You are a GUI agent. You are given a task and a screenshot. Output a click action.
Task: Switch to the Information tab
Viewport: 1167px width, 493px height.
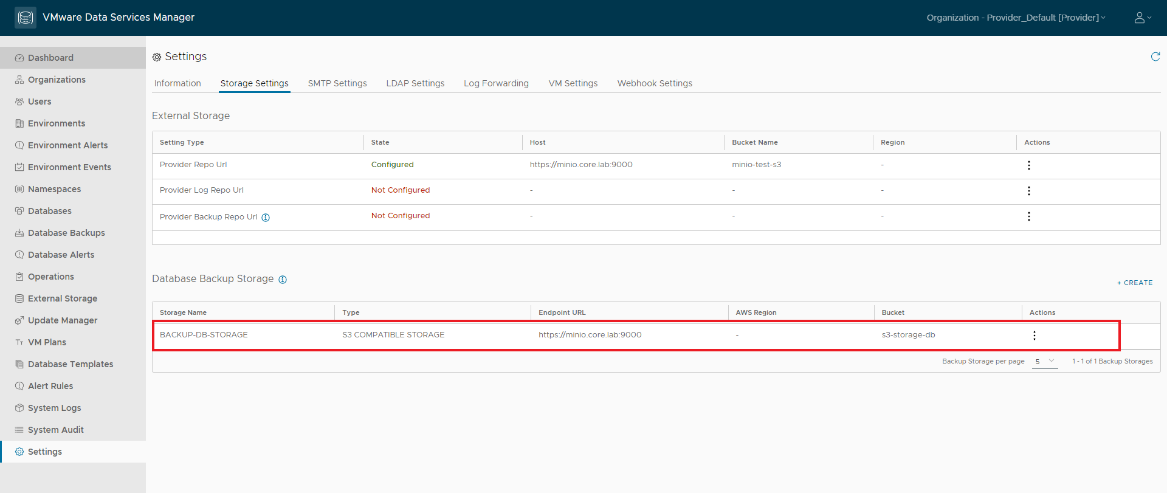[x=177, y=83]
